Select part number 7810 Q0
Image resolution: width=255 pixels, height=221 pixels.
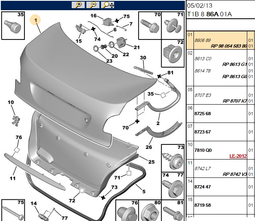(x=203, y=150)
